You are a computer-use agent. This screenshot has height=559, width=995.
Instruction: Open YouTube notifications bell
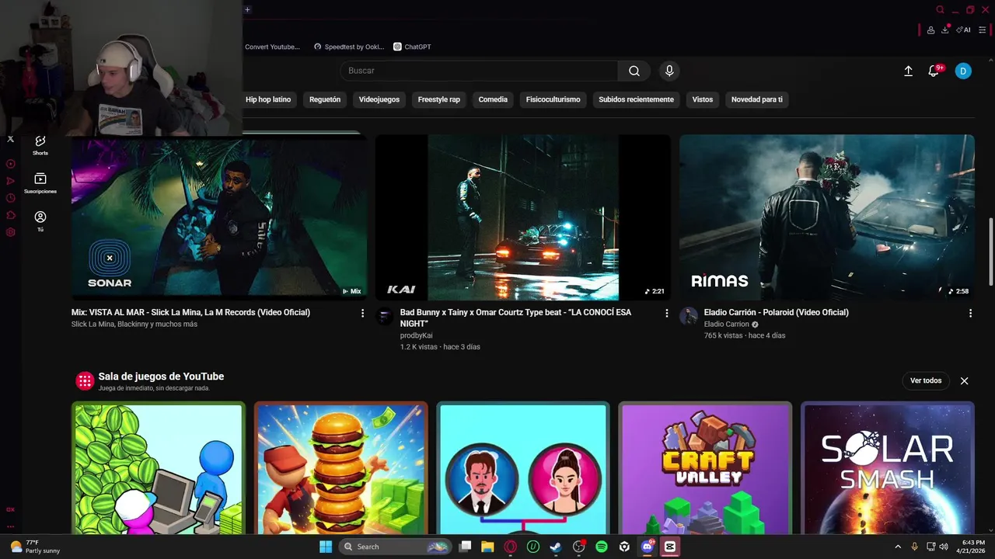tap(934, 71)
